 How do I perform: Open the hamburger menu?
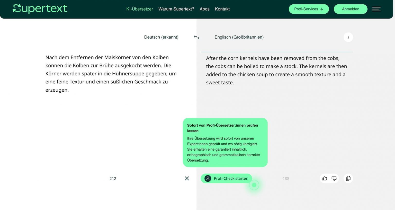376,9
